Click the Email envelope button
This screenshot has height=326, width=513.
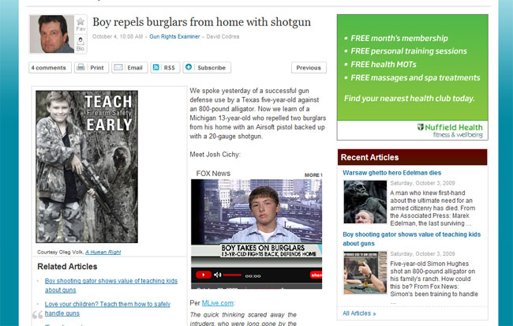[x=129, y=68]
